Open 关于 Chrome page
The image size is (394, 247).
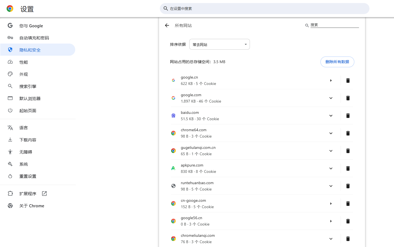point(38,206)
